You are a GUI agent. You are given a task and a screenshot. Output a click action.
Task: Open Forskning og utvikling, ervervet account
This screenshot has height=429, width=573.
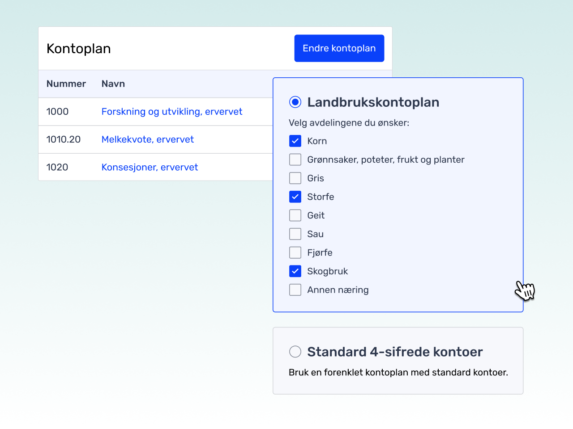point(171,112)
